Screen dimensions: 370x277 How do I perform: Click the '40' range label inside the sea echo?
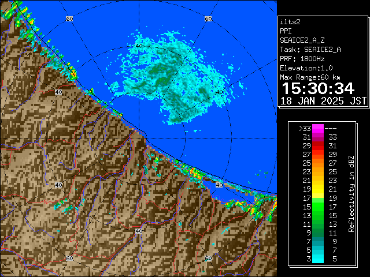pyautogui.click(x=139, y=46)
